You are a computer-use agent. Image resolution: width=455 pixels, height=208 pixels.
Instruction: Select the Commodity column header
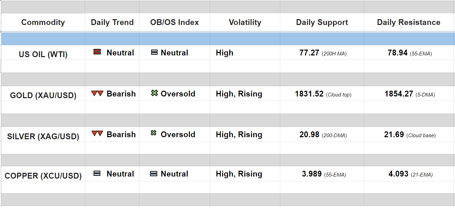coord(43,23)
